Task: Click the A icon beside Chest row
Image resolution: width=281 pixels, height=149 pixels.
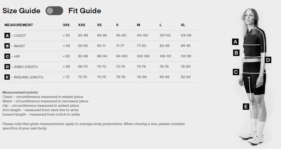Action: 7,36
